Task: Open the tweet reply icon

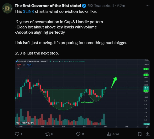Action: tap(17, 134)
